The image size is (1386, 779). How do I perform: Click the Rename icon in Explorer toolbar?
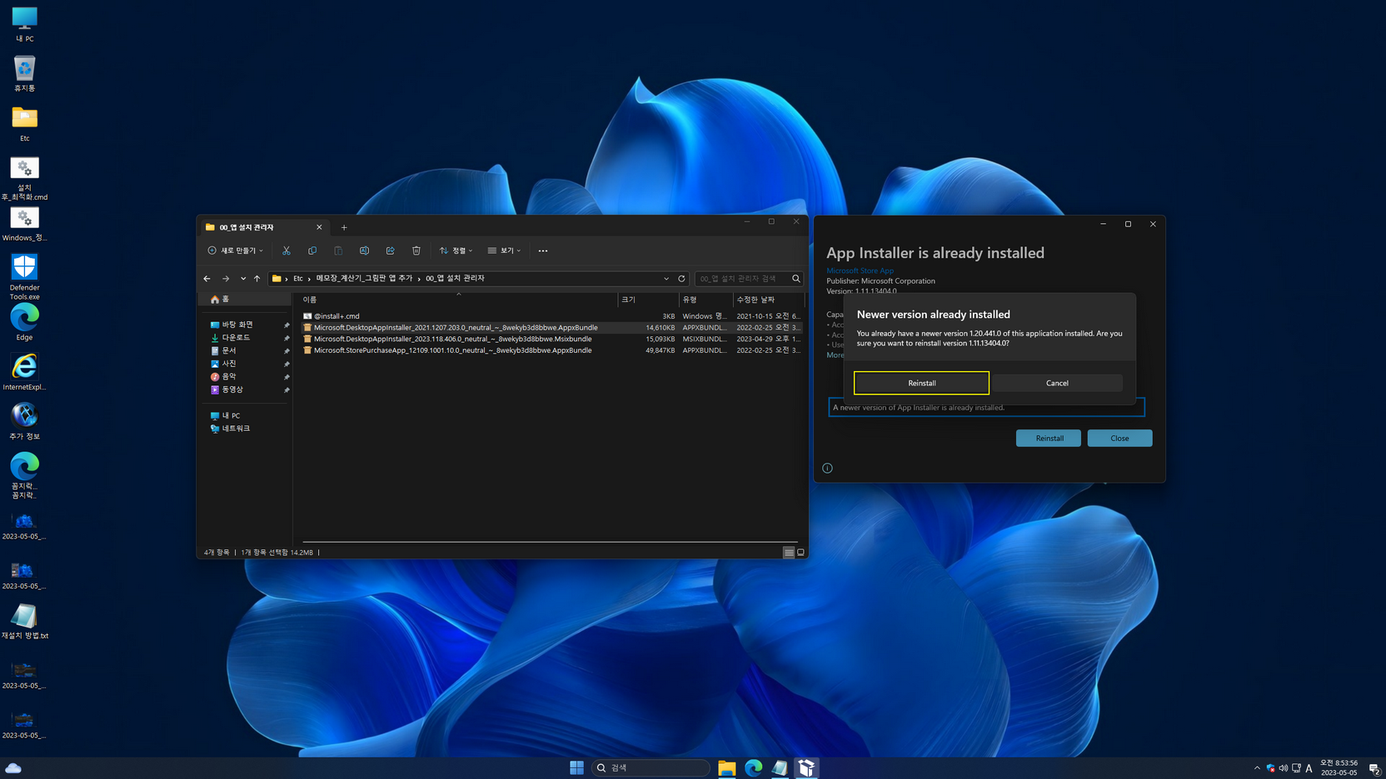pos(364,251)
